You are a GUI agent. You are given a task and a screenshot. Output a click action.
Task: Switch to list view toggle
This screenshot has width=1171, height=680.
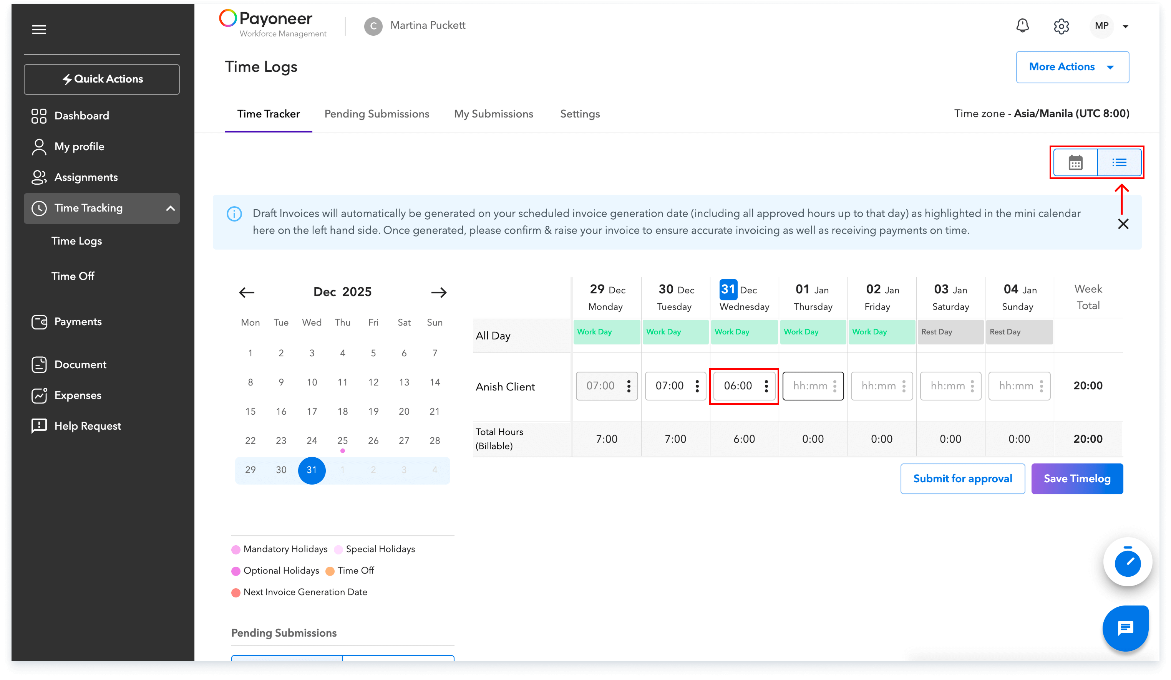click(1119, 162)
